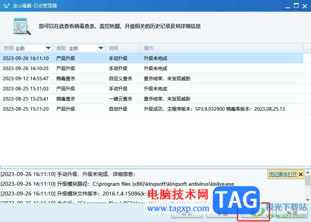Click the 用记事本打开 link
This screenshot has width=311, height=222.
(x=283, y=174)
